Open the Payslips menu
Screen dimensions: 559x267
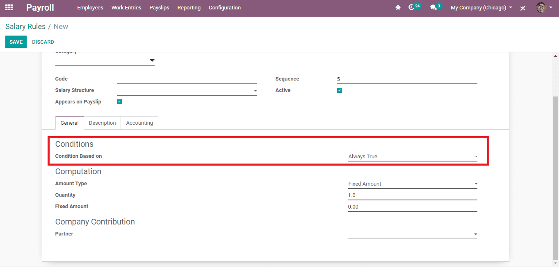[x=159, y=8]
